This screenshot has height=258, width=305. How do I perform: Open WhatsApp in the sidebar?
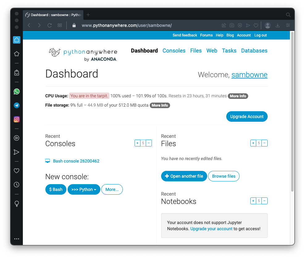pos(17,91)
